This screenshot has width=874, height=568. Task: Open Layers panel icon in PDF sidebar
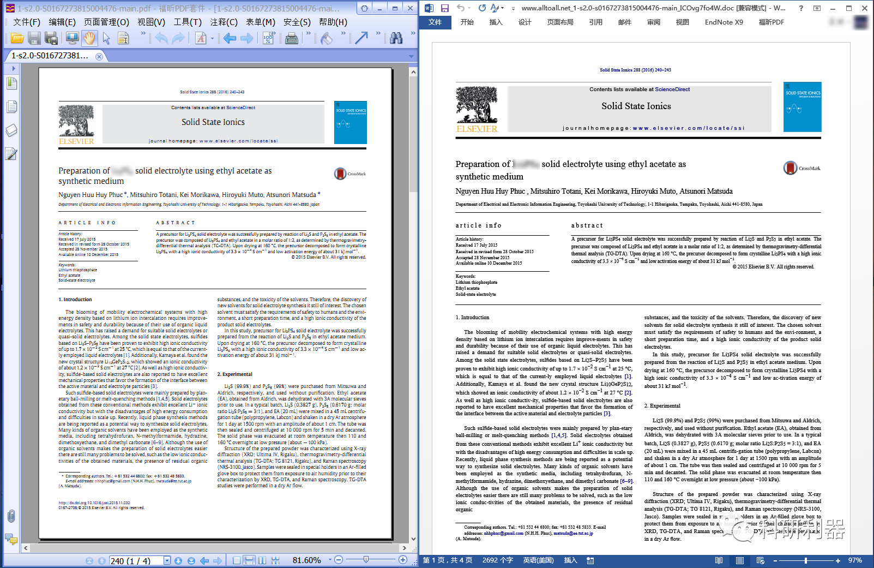tap(11, 130)
